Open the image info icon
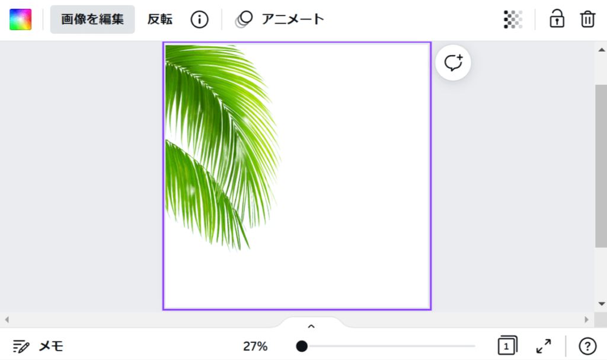Image resolution: width=607 pixels, height=360 pixels. coord(199,20)
